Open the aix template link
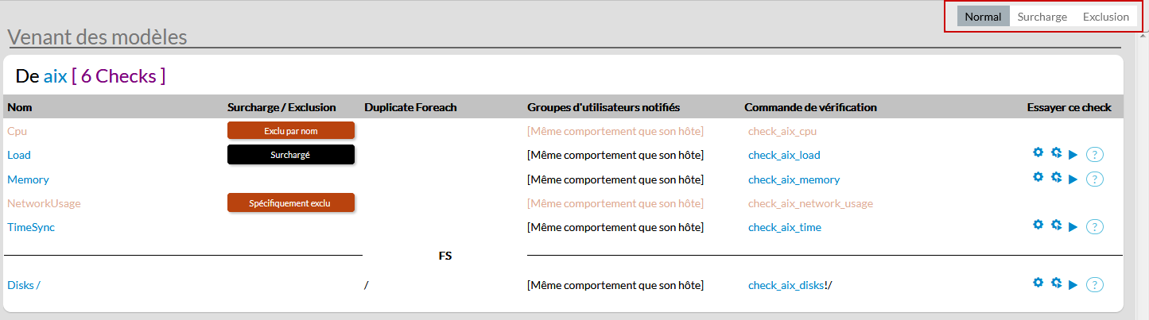Viewport: 1149px width, 320px height. (55, 76)
